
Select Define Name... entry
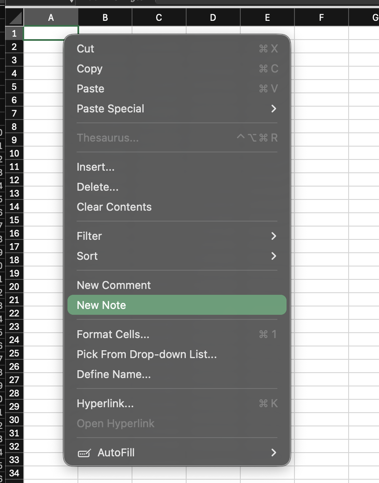(114, 374)
